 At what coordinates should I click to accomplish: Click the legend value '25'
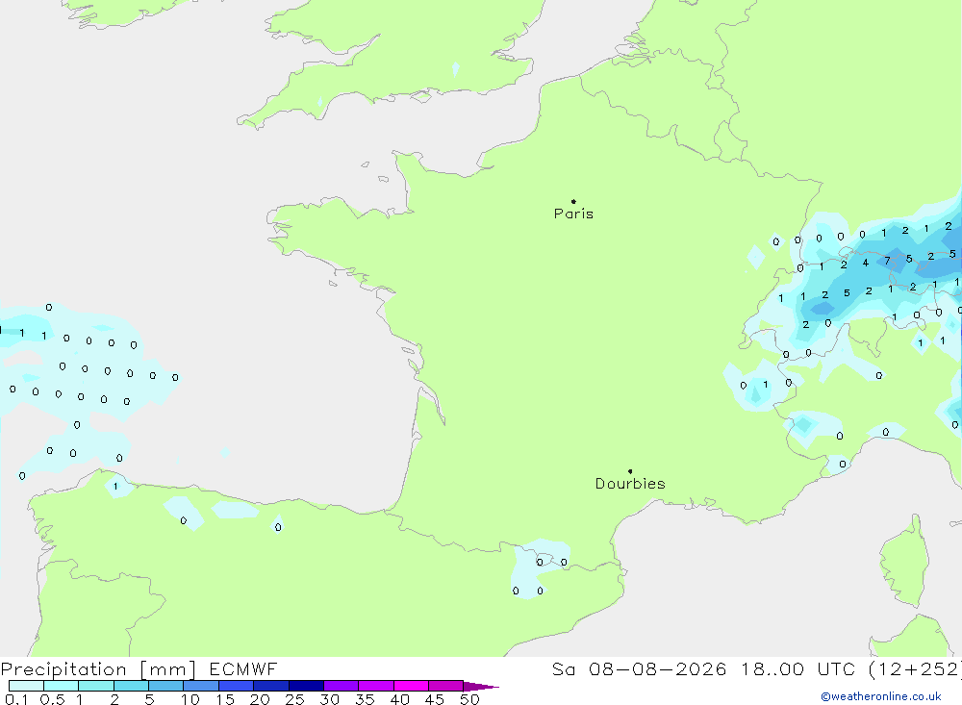coord(294,699)
